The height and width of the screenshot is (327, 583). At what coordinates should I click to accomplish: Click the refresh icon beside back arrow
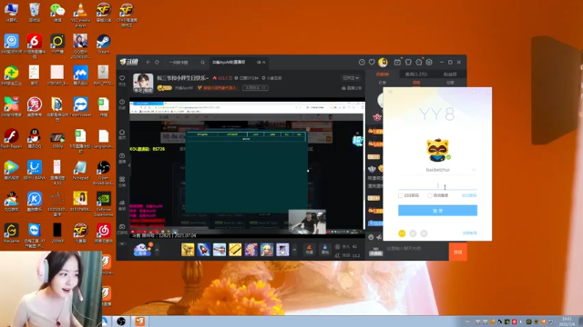click(x=157, y=63)
